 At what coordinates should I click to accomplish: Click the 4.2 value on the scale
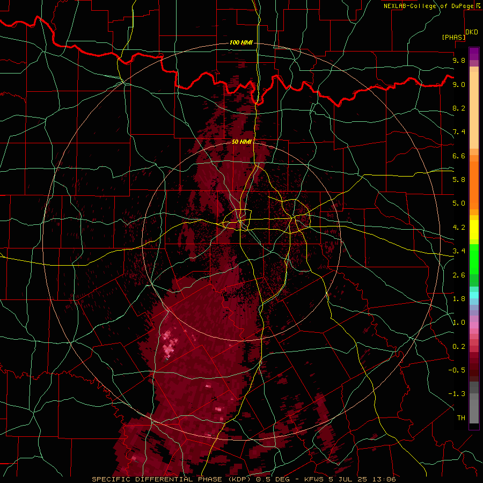pos(459,228)
